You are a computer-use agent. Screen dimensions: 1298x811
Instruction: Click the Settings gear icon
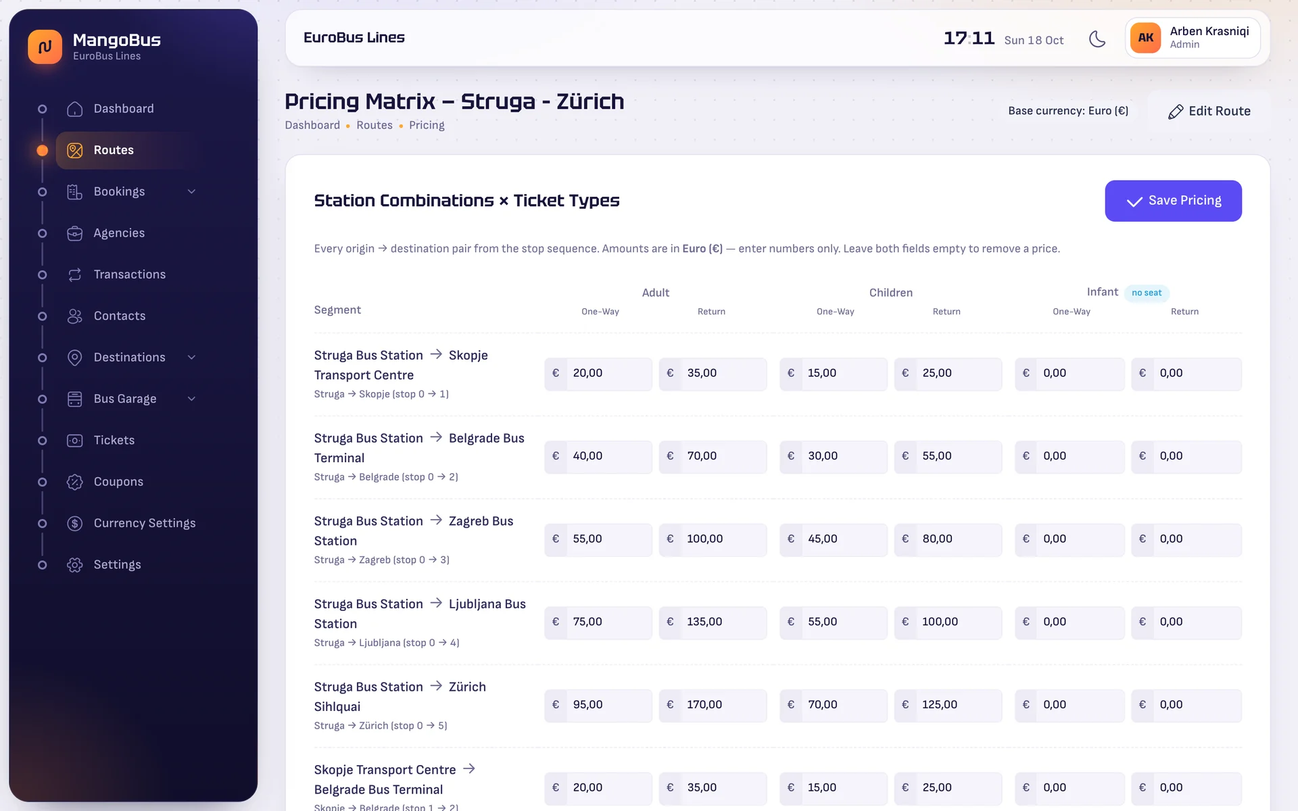(75, 565)
